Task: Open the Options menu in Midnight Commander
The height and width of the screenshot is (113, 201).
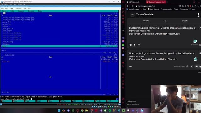Action: (31, 11)
